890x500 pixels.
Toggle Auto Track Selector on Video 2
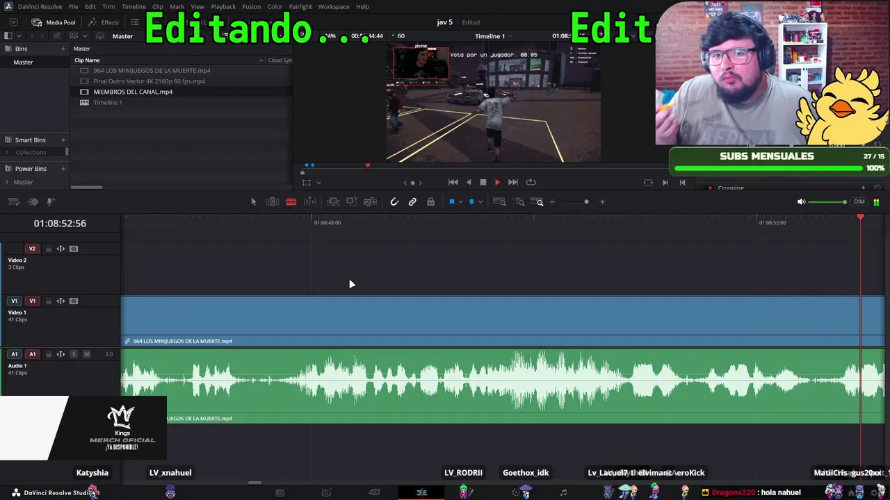click(x=60, y=249)
